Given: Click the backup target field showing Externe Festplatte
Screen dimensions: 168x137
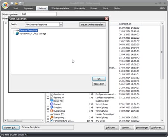Looking at the screenshot, I should 47,127.
